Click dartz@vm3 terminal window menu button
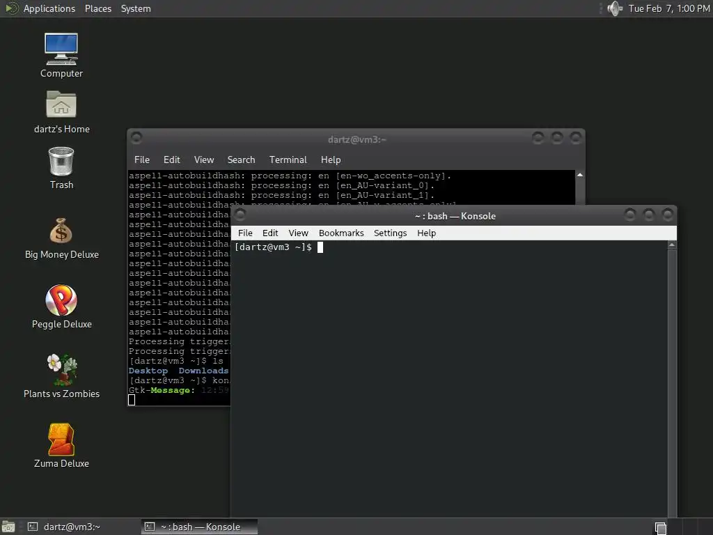Screen dimensions: 713x535 click(x=136, y=137)
